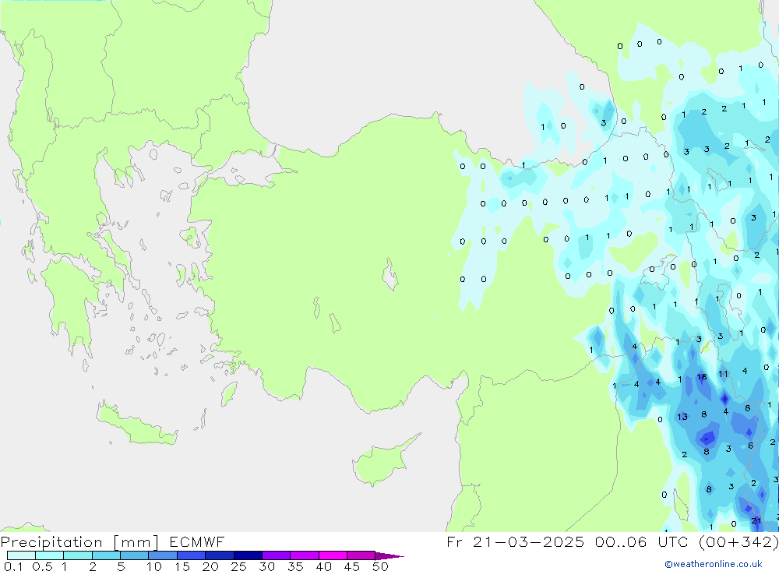779x571 pixels.
Task: Click the '15' legend scale label
Action: (x=182, y=566)
